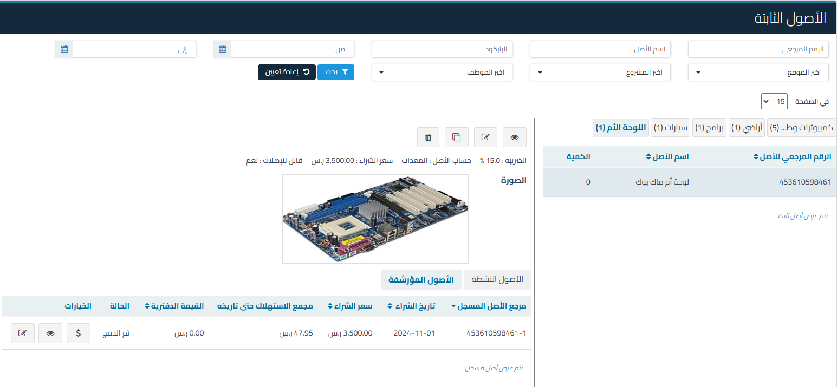837x387 pixels.
Task: Focus the اسم الأصل input field
Action: (600, 49)
